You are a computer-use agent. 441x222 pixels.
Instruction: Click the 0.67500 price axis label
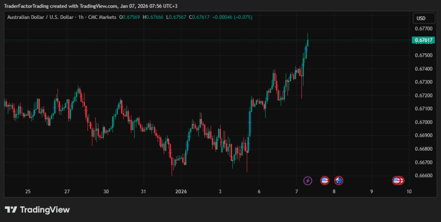[x=423, y=55]
